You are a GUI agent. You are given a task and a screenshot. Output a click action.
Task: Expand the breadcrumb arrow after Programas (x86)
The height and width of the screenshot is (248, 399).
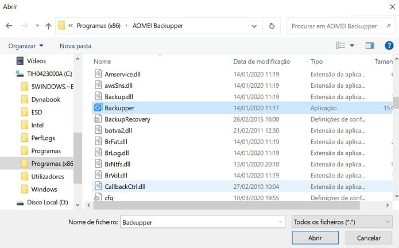pos(126,26)
